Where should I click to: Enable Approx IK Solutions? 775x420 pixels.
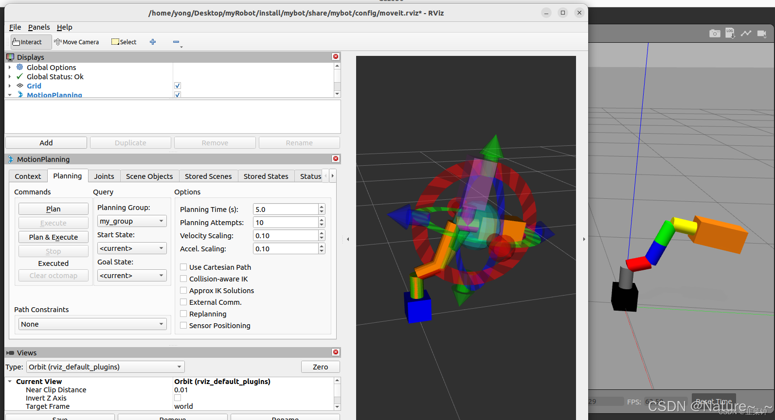[x=183, y=290]
